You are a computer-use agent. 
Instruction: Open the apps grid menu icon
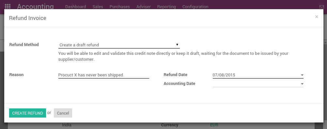[8, 7]
